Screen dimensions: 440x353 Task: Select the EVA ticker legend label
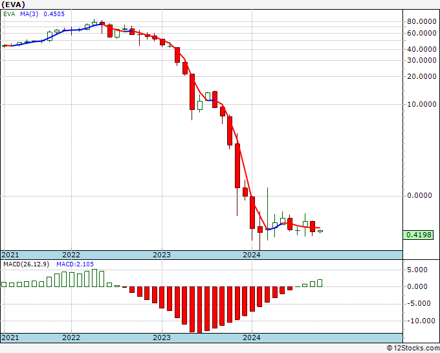pyautogui.click(x=9, y=14)
